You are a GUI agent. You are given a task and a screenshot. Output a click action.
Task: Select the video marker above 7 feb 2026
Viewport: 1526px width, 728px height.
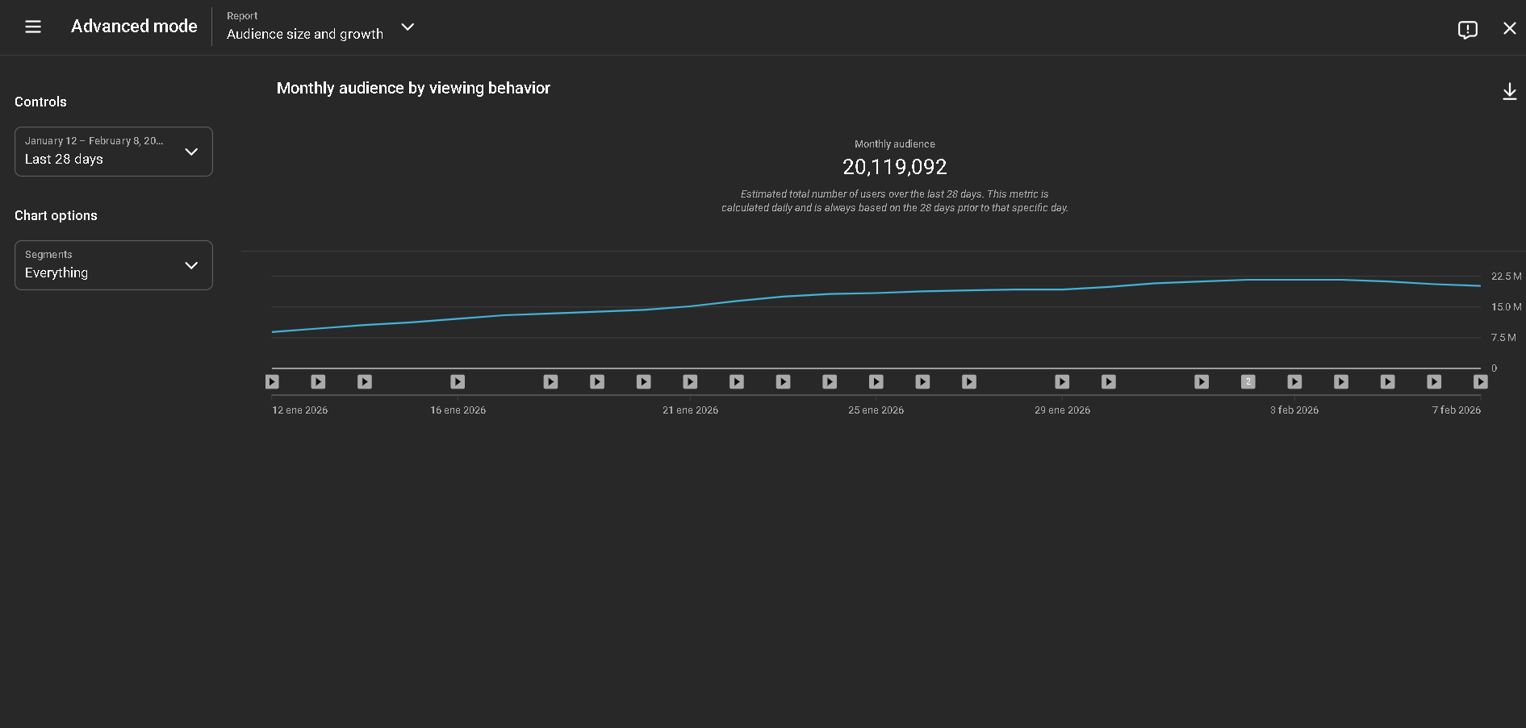(x=1480, y=382)
